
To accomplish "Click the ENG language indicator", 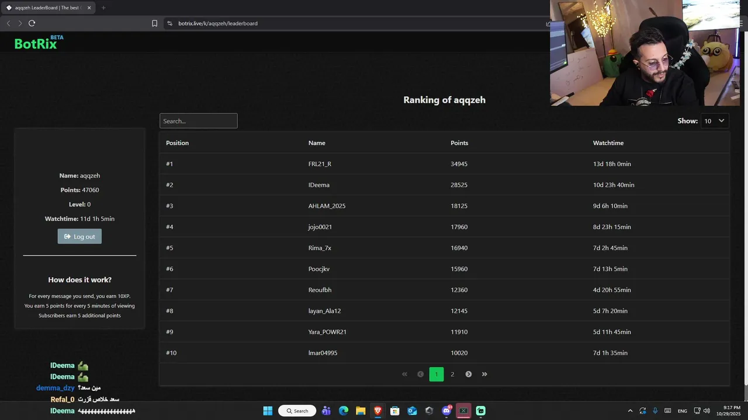I will pos(683,411).
